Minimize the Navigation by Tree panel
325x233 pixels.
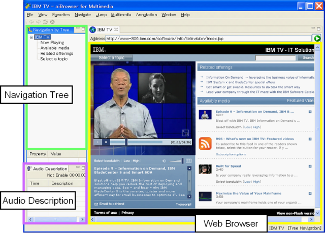click(78, 28)
